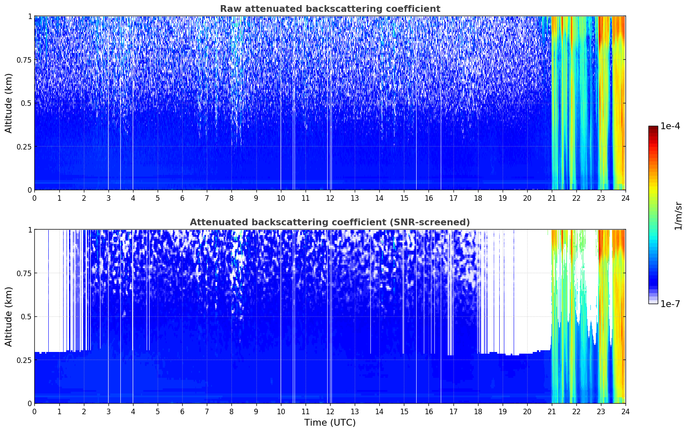Click x-tick '15' on the Raw plot

[404, 198]
